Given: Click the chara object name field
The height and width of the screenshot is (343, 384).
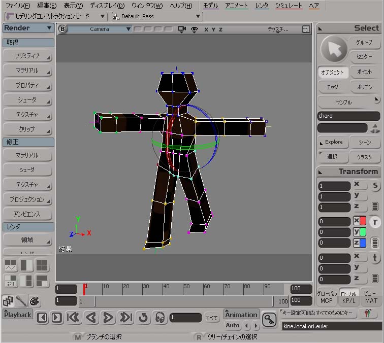Looking at the screenshot, I should tap(348, 116).
